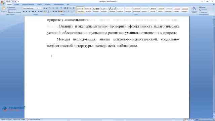Viewport: 215px width, 121px height.
Task: Copy selection with Копировать
Action: pyautogui.click(x=12, y=10)
